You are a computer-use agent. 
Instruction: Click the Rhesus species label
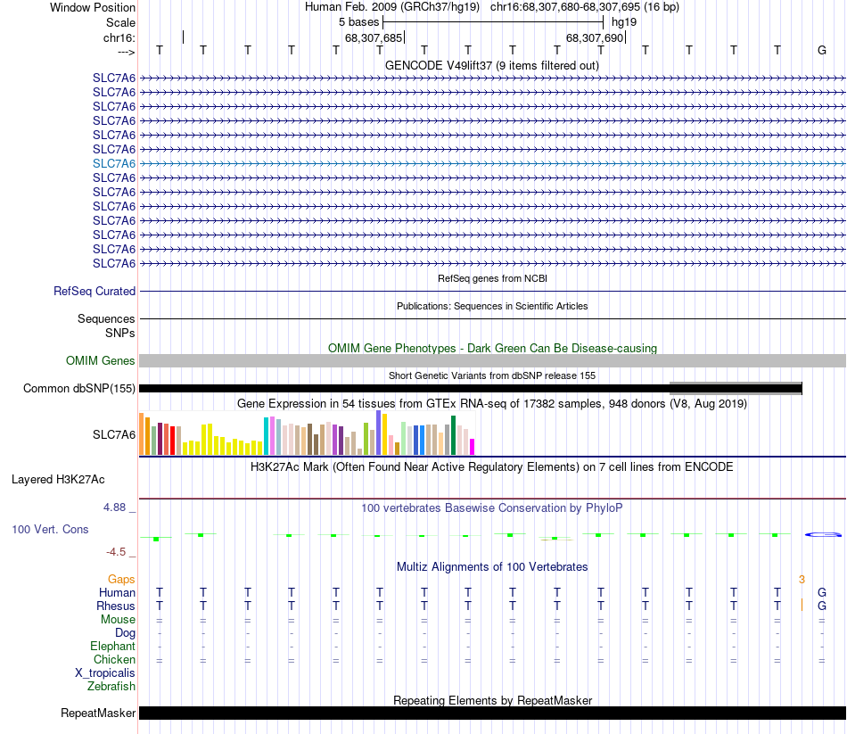coord(116,606)
